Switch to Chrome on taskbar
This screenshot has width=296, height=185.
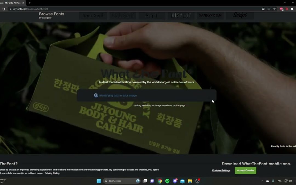click(x=160, y=181)
